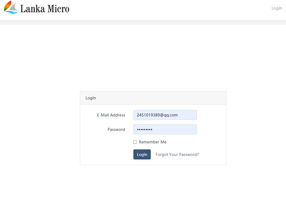Focus the E-Mail Address input field

pyautogui.click(x=165, y=115)
